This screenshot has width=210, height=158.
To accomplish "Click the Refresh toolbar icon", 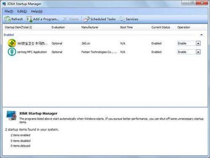I will (8, 19).
